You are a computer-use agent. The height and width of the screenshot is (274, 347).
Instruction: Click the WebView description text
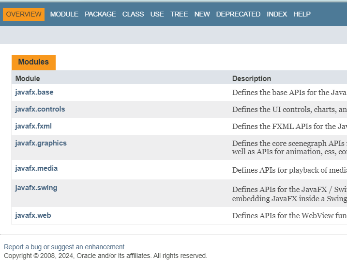point(289,215)
